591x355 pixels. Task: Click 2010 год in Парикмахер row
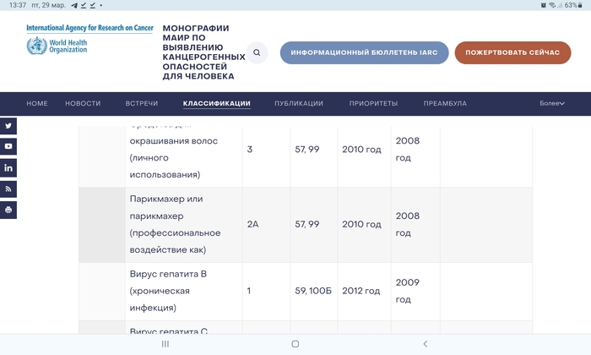[362, 224]
